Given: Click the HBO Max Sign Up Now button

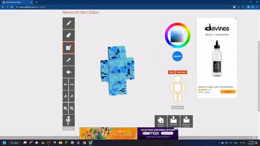Looking at the screenshot, I should tap(167, 133).
